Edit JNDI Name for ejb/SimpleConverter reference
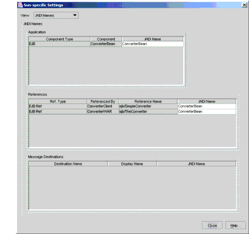Viewport: 249px width, 234px height. [207, 106]
